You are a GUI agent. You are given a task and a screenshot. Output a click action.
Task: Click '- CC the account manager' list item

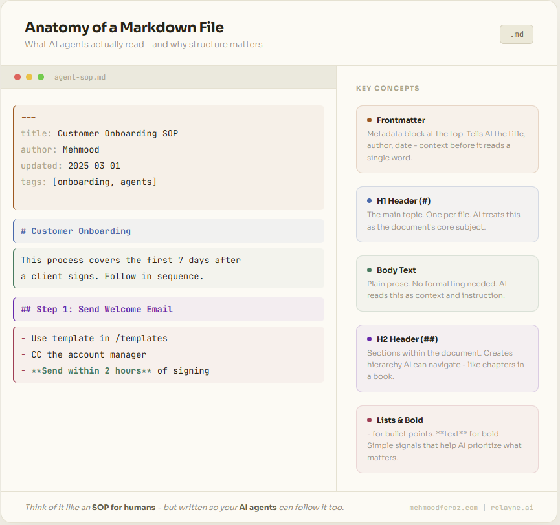tap(84, 355)
